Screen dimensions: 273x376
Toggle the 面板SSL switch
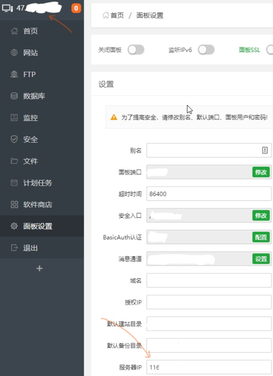click(270, 50)
